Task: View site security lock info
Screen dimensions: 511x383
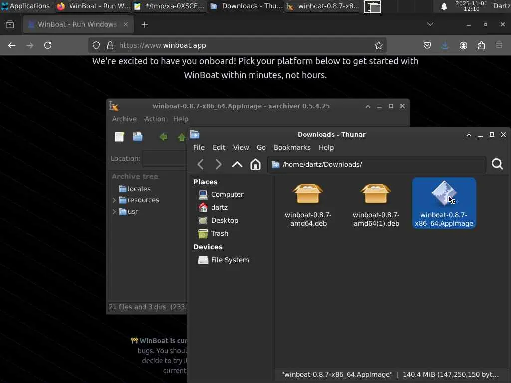Action: [110, 45]
